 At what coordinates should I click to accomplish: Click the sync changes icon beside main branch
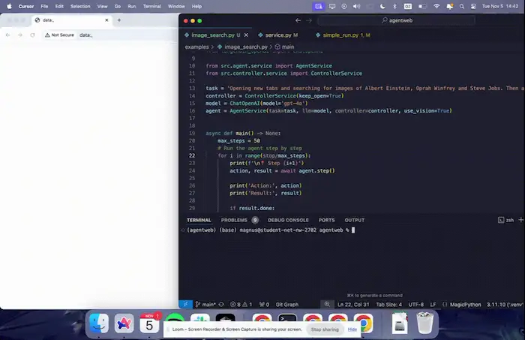[222, 304]
